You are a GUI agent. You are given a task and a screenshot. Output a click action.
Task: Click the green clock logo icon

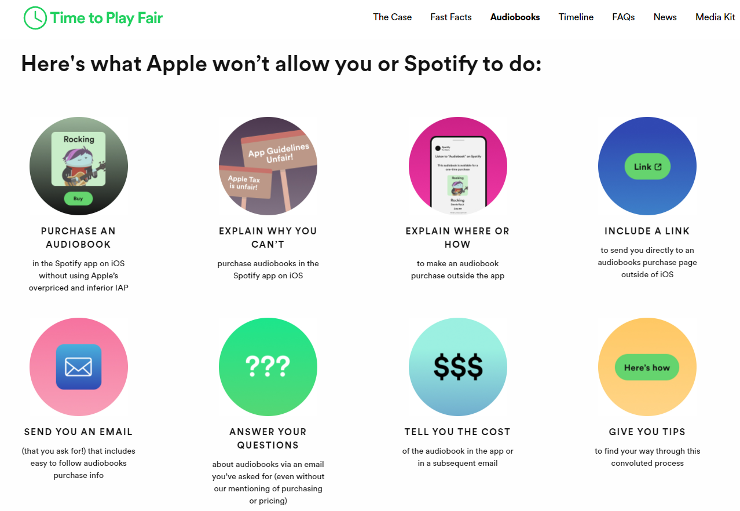35,18
